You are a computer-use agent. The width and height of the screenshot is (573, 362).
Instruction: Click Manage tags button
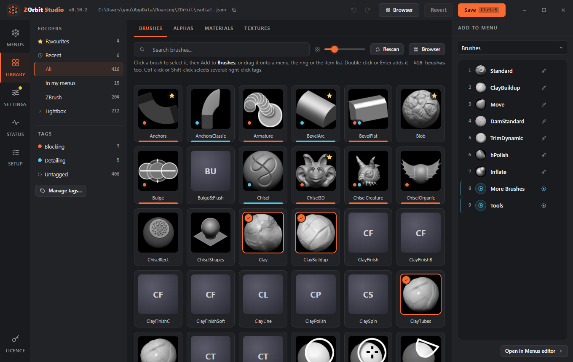(x=61, y=191)
